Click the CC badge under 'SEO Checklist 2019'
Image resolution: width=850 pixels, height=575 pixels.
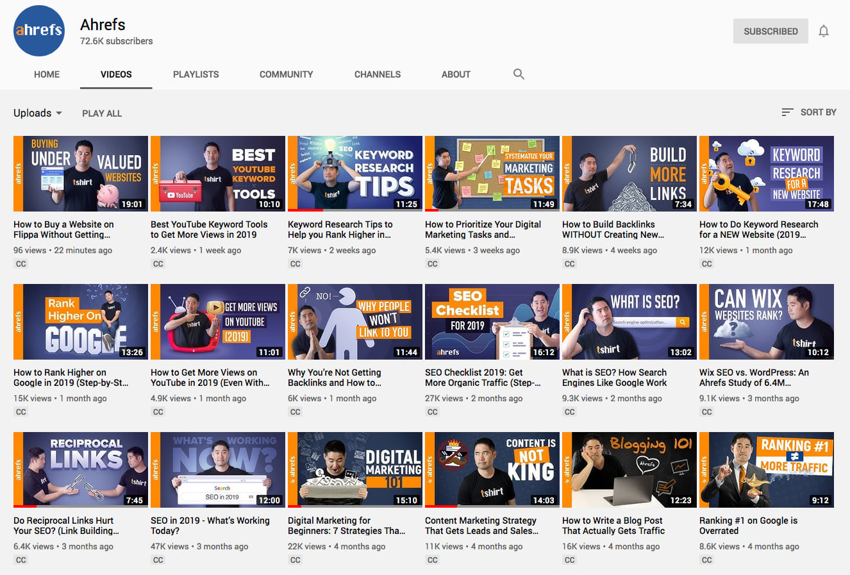coord(432,412)
